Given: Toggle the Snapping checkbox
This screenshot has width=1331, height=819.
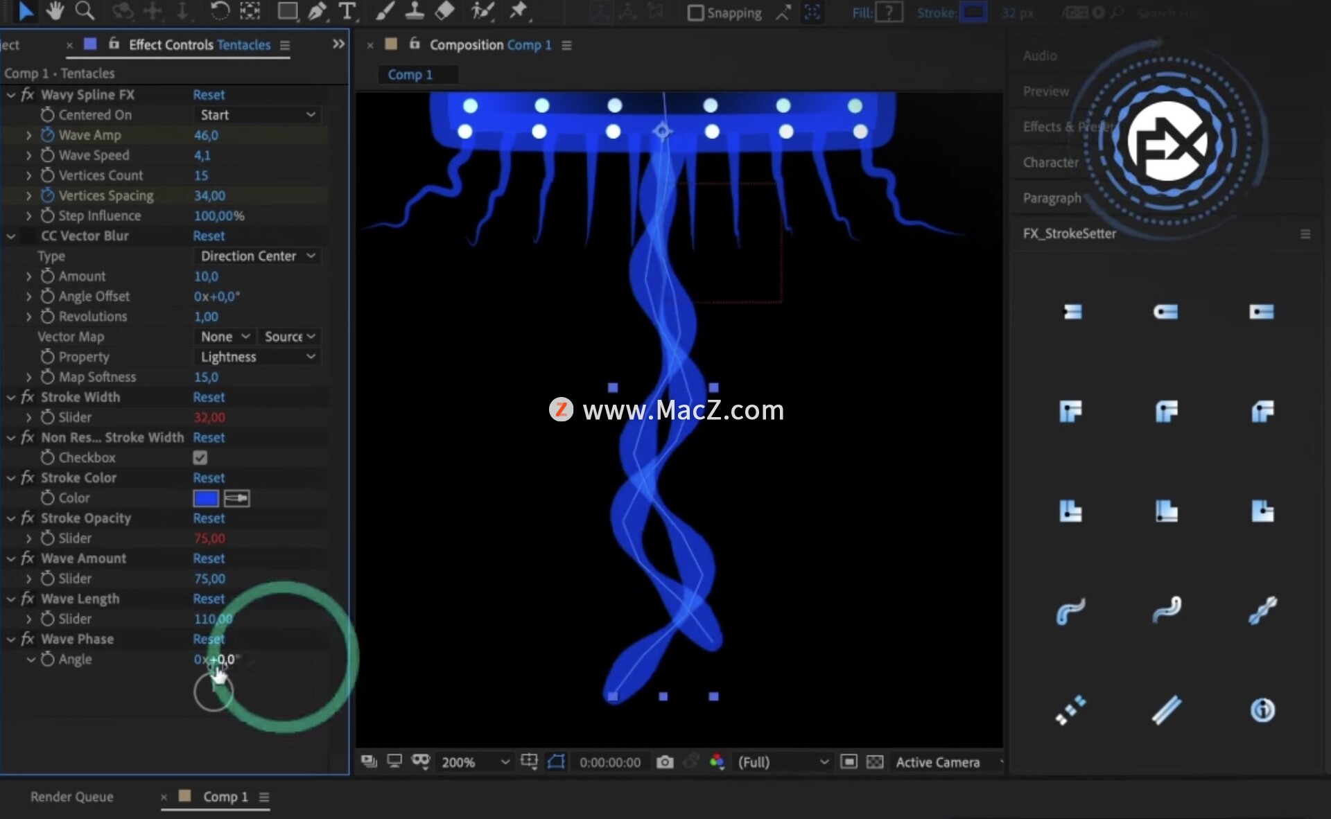Looking at the screenshot, I should pos(695,13).
